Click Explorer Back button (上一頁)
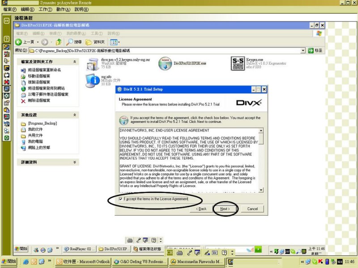Viewport: 358px width, 268px height. (x=25, y=42)
